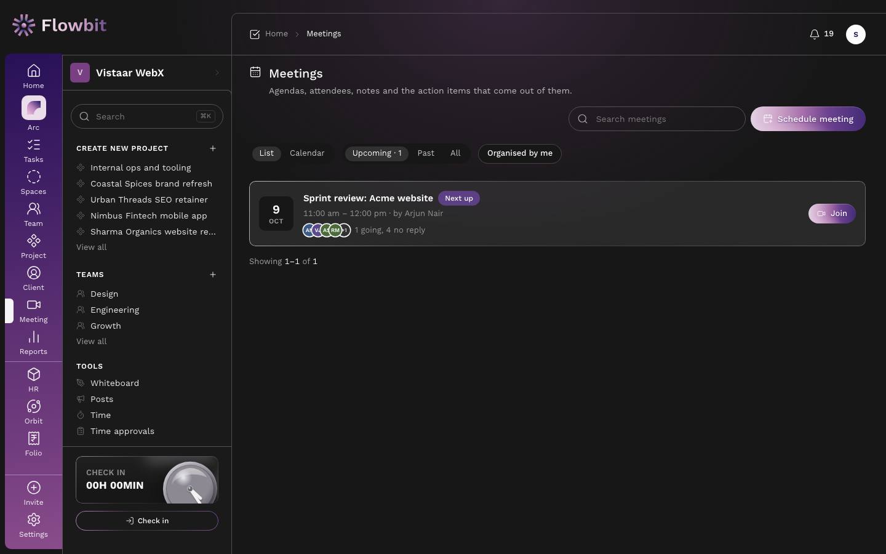Open the Team section

coord(33,215)
